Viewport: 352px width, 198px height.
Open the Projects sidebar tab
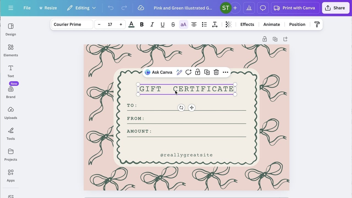11,155
